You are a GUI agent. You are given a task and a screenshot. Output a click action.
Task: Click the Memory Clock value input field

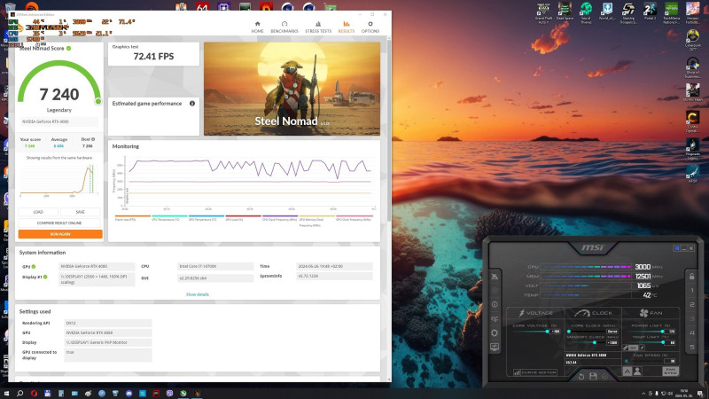pos(612,342)
